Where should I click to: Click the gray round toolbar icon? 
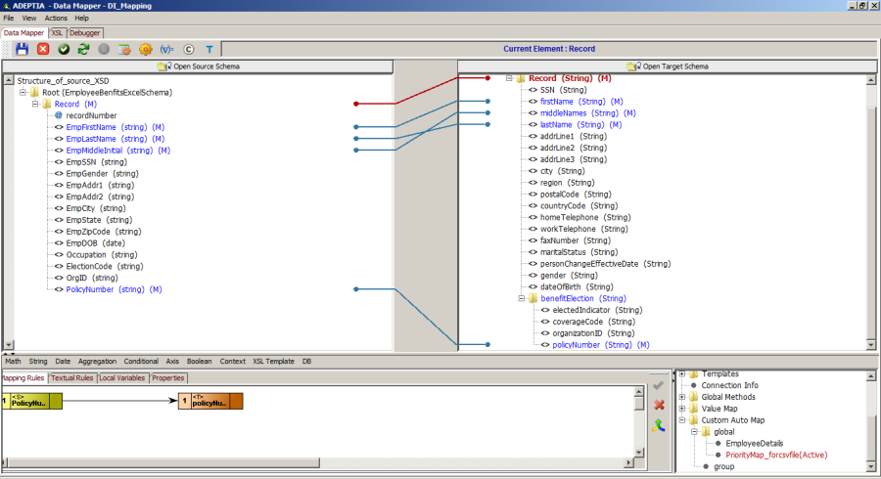pos(104,49)
